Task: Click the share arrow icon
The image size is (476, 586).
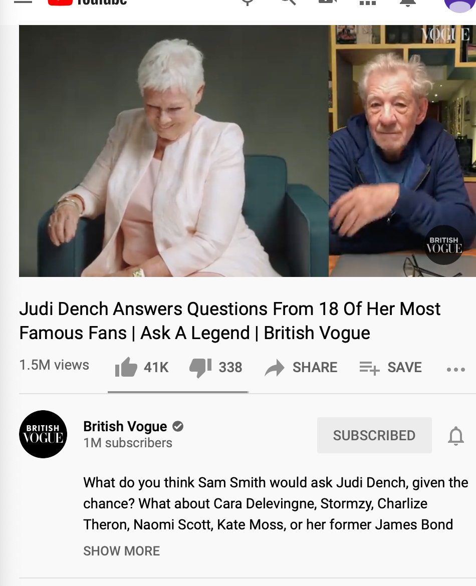Action: click(x=275, y=368)
